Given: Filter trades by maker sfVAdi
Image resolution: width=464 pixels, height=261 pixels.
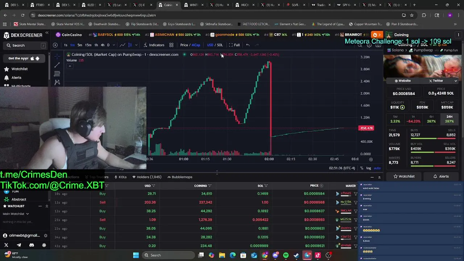Looking at the screenshot, I should coord(356,194).
